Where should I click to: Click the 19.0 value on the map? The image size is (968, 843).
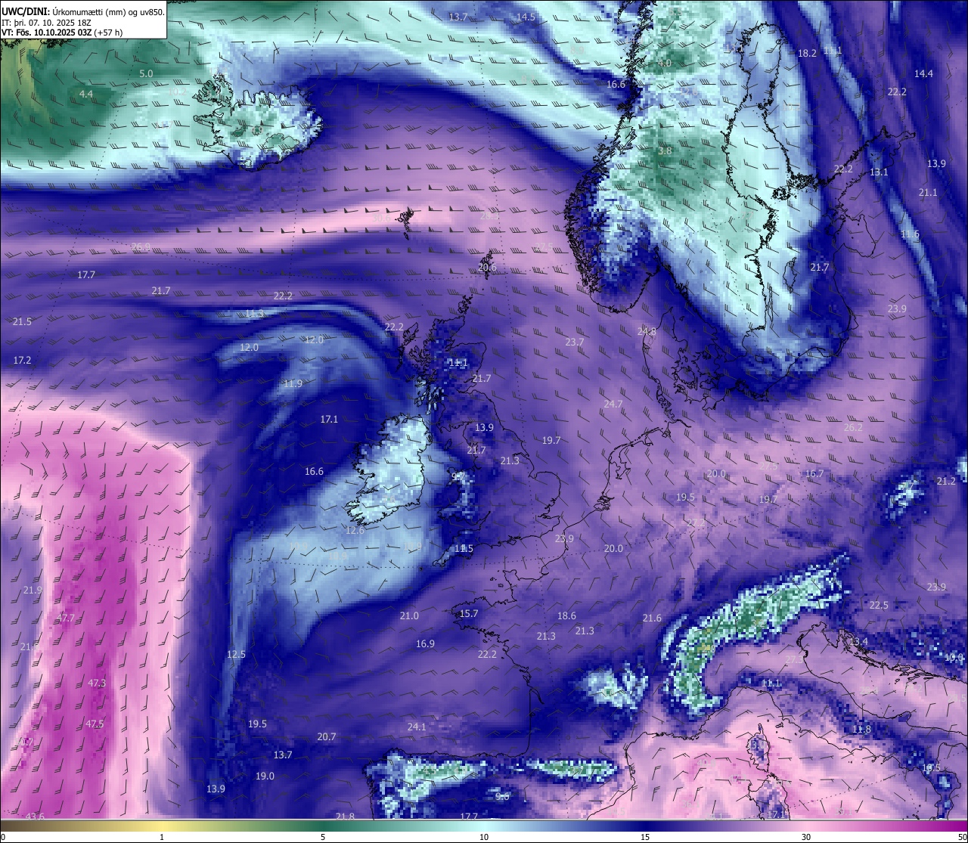click(x=265, y=776)
